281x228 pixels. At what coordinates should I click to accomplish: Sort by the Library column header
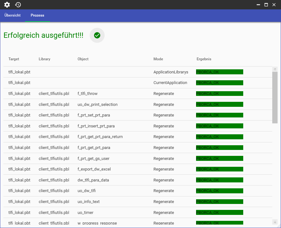(x=44, y=59)
